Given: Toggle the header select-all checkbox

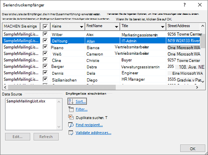Looking at the screenshot, I should 45,26.
